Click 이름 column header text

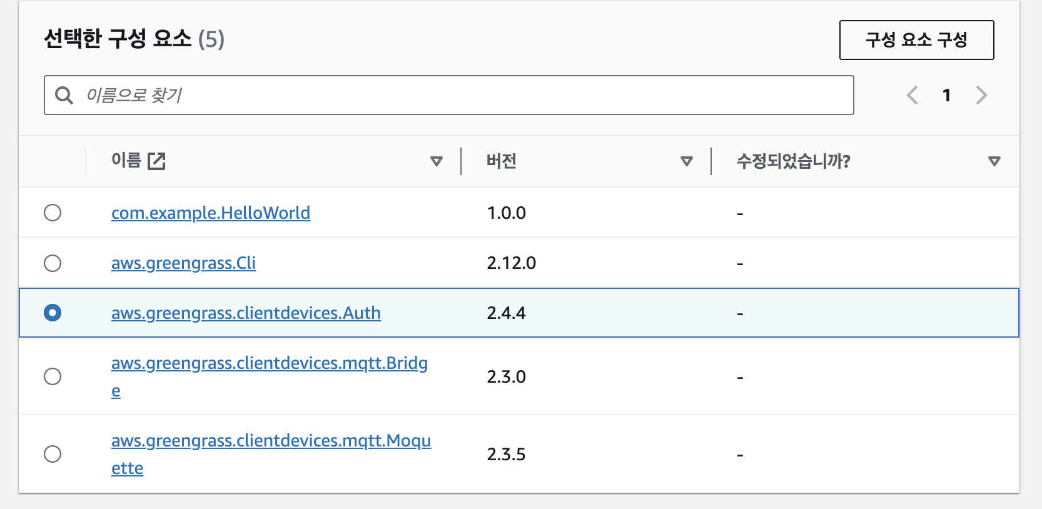(126, 161)
